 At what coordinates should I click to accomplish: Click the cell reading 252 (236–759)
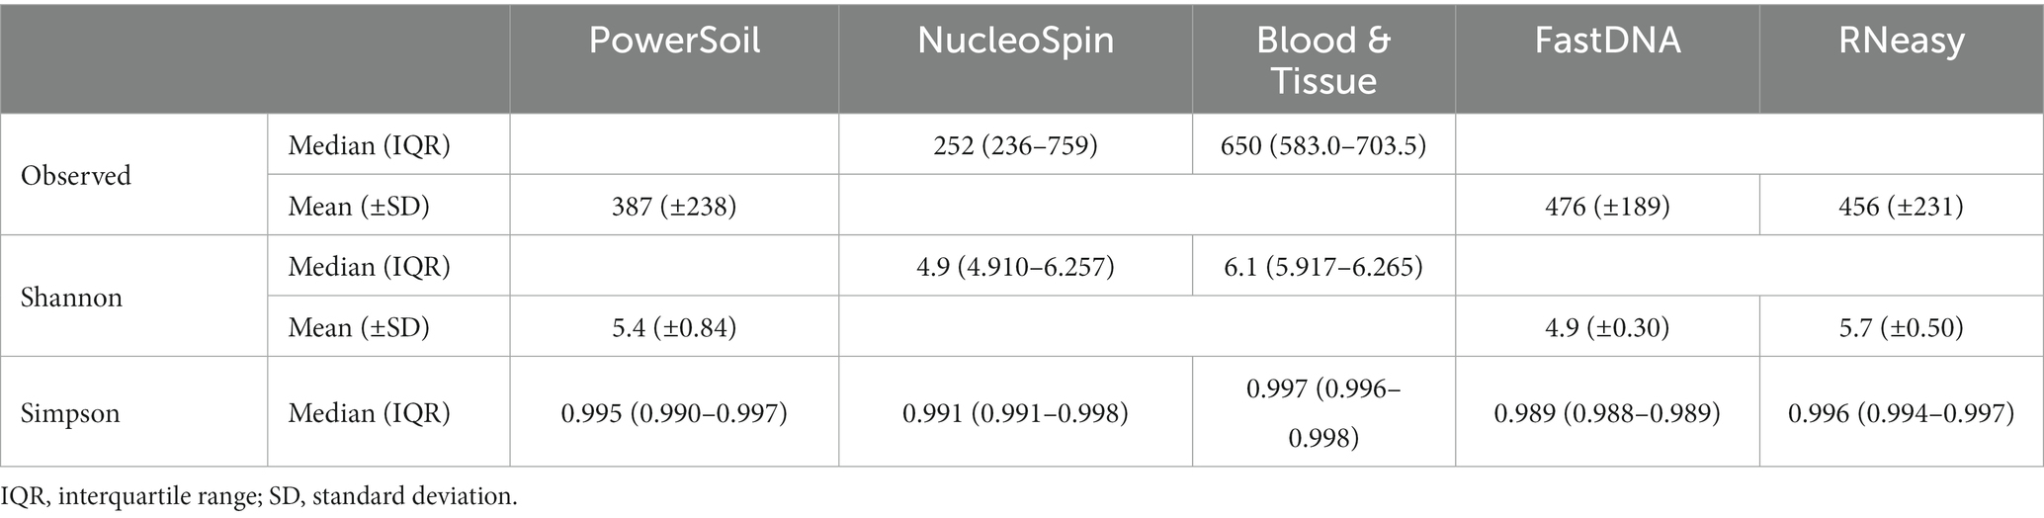click(x=1015, y=145)
